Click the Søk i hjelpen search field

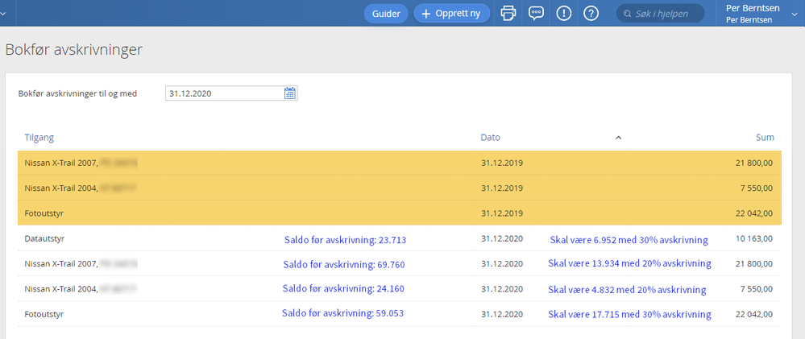[661, 14]
